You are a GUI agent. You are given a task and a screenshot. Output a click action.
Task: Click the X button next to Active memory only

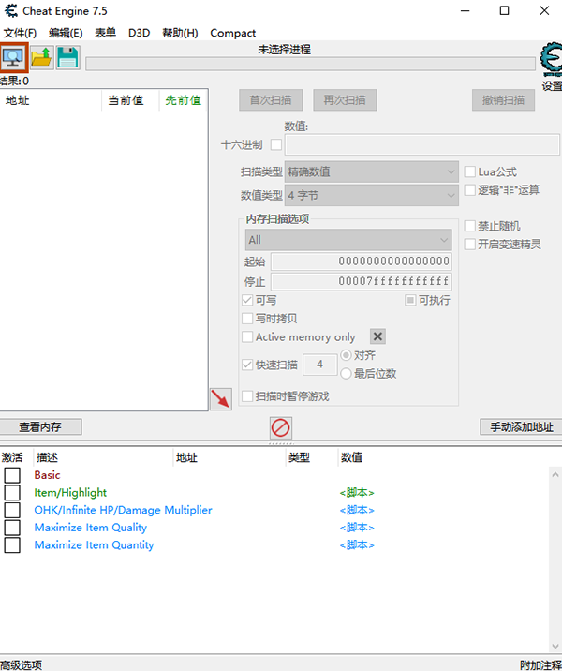377,336
